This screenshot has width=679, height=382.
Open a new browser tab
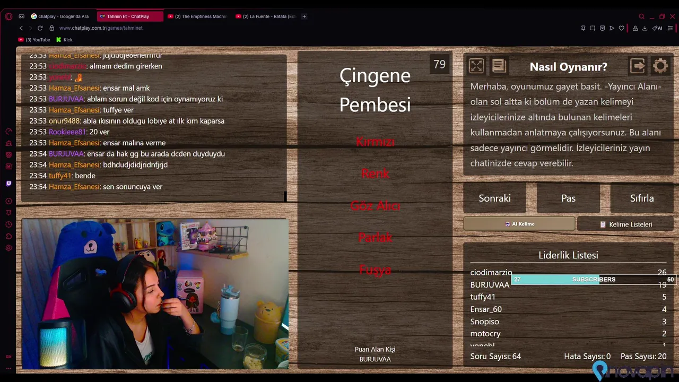304,16
